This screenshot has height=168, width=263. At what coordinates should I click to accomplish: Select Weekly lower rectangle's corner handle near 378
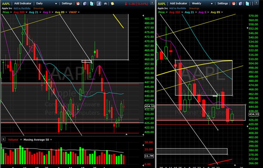tap(228, 154)
